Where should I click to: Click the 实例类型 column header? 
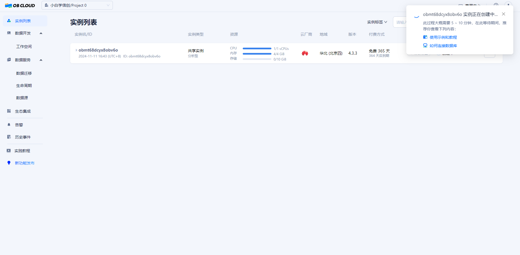click(x=196, y=34)
